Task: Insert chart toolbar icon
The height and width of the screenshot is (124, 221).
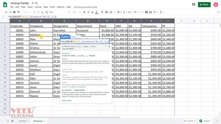Action: (151, 12)
